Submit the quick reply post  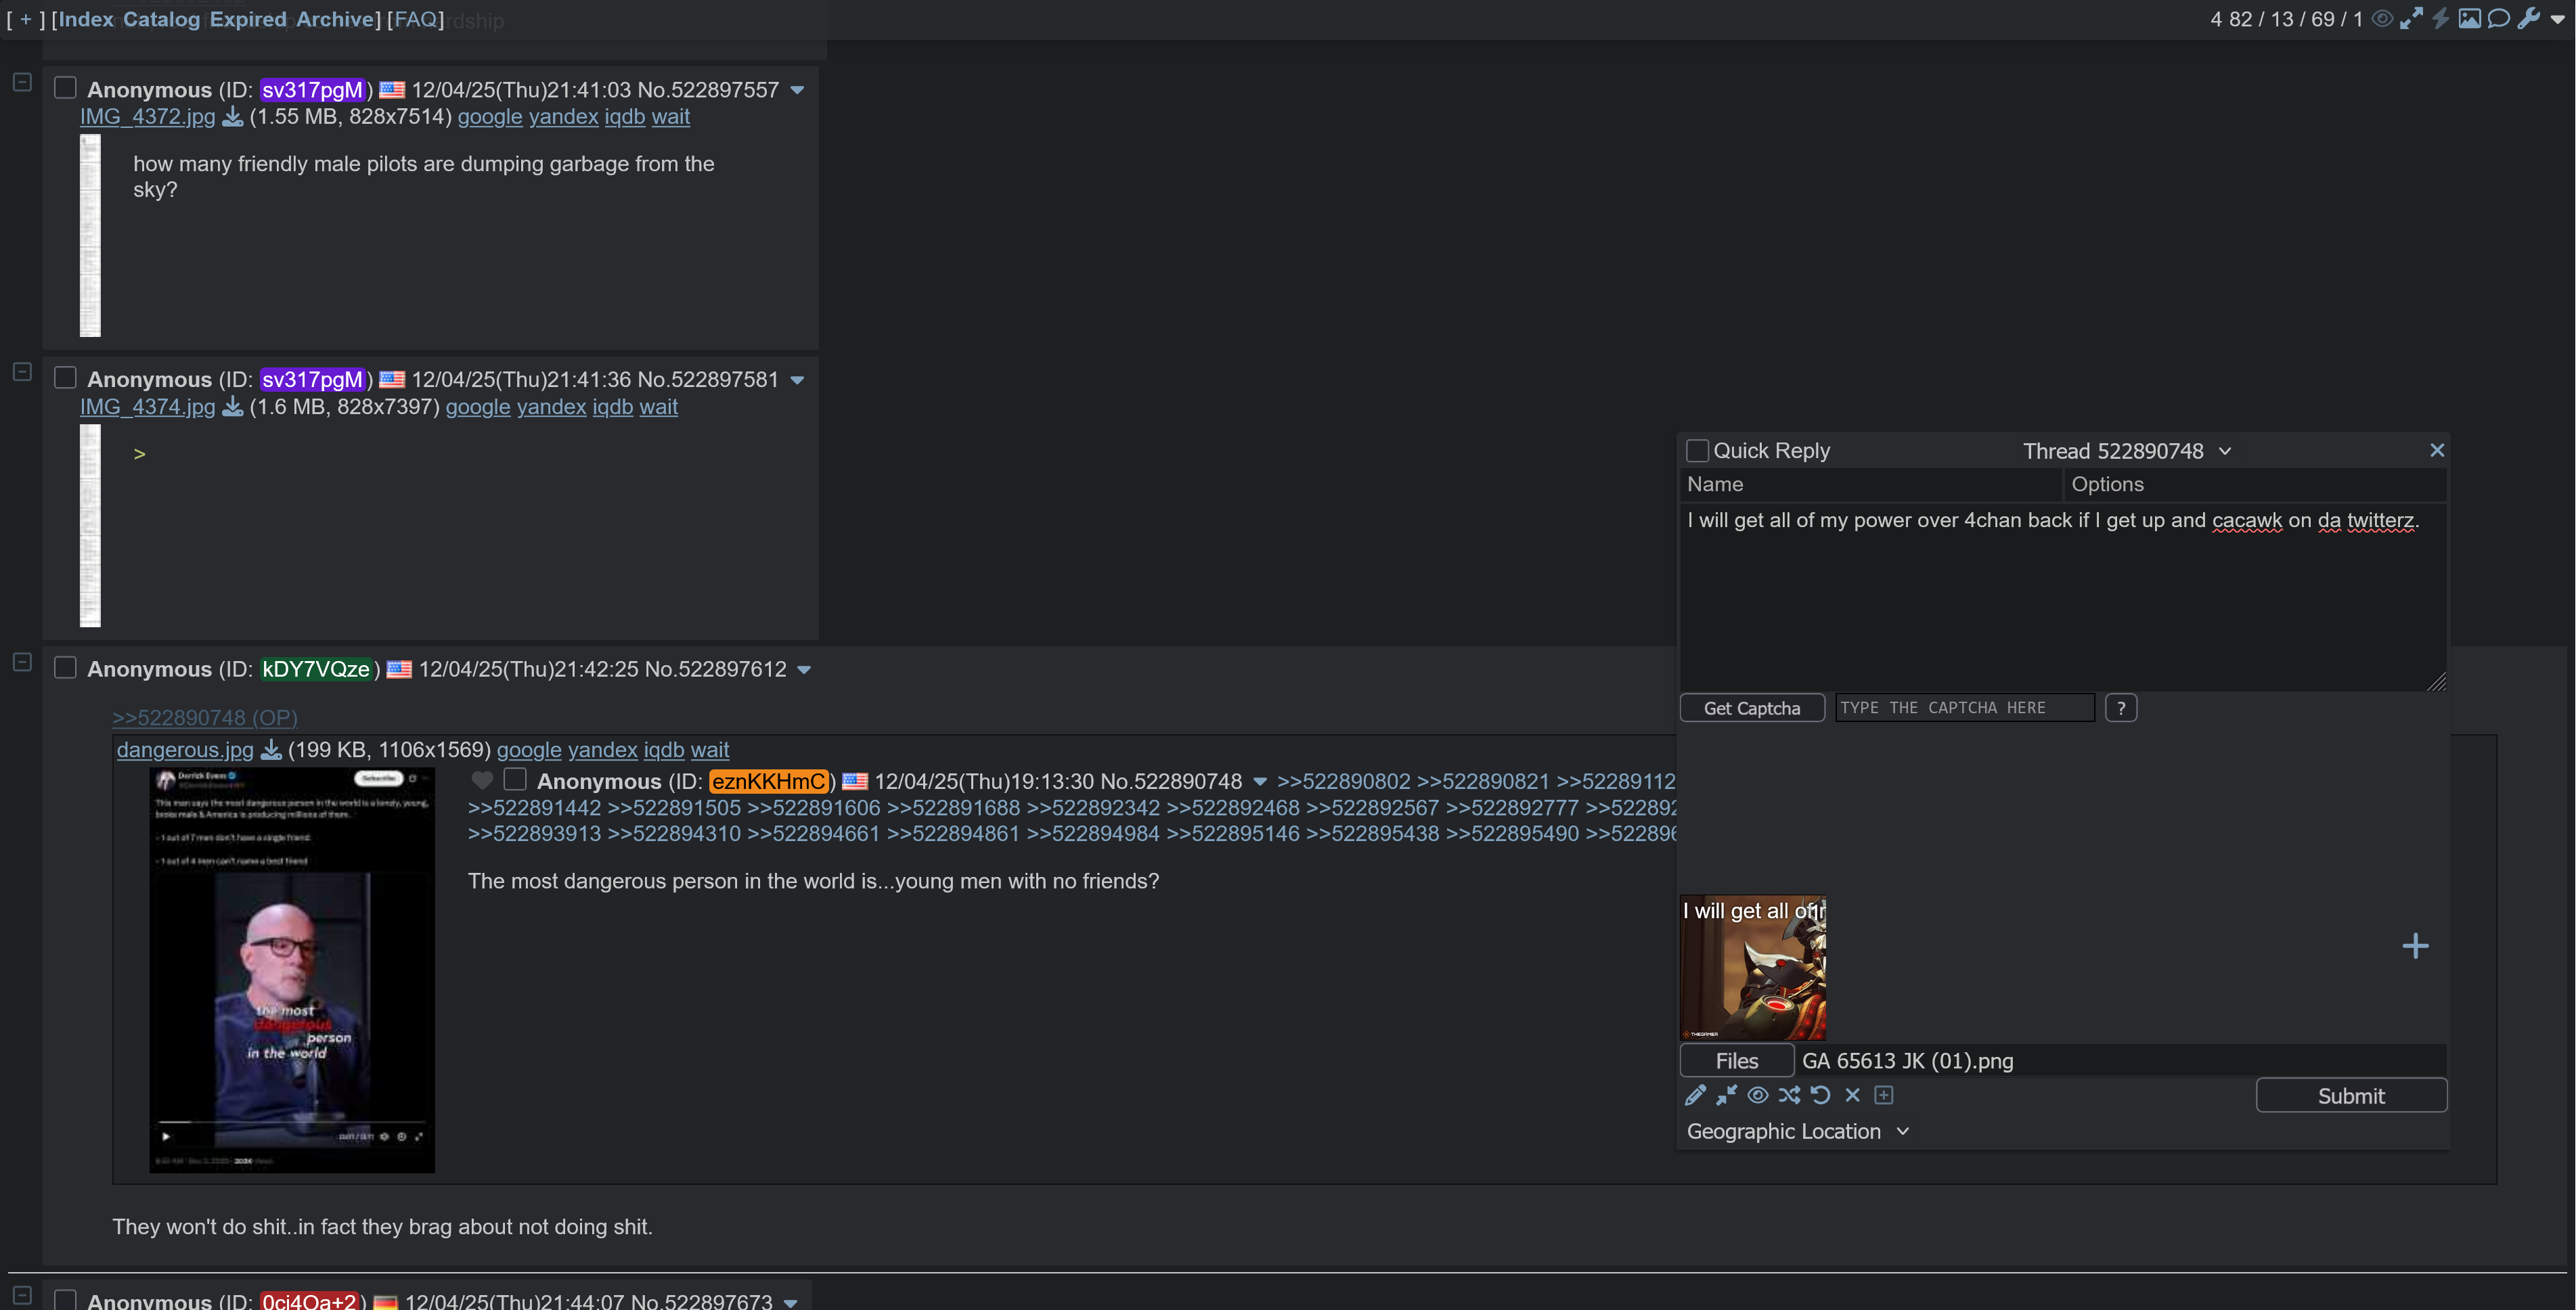(2350, 1095)
